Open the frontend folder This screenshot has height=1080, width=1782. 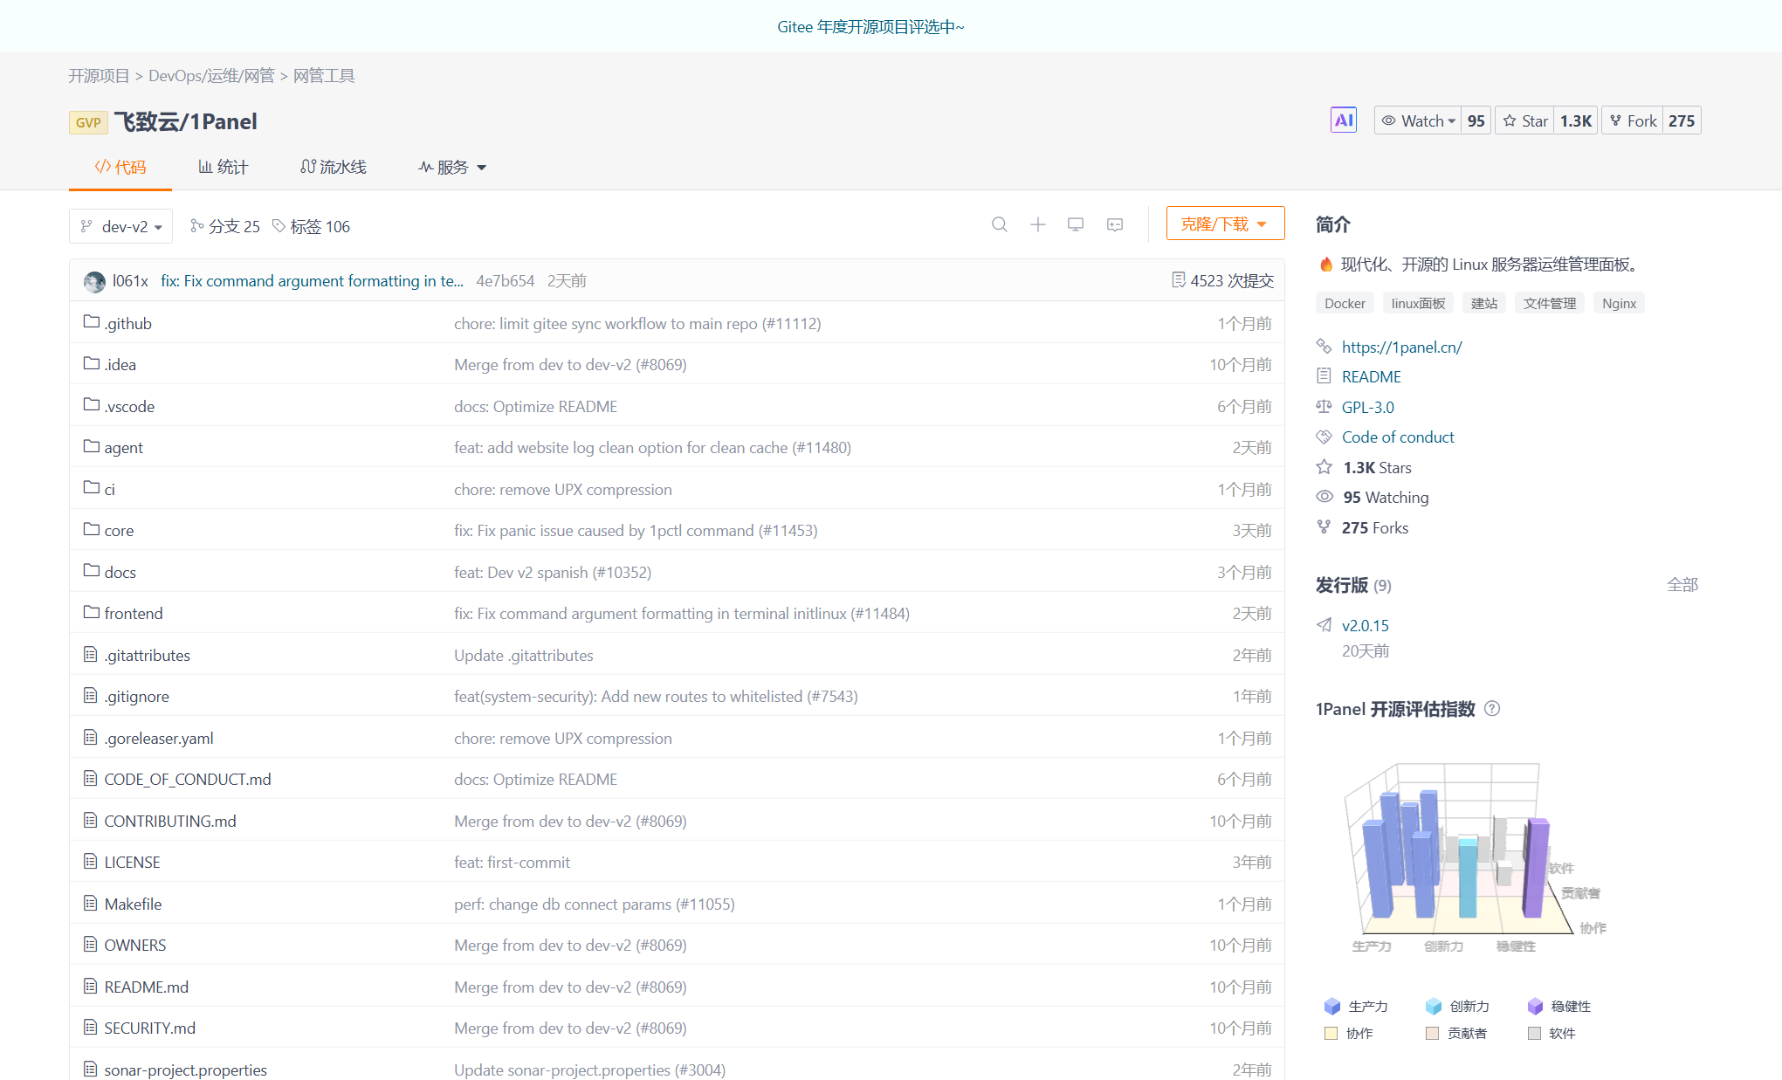[x=133, y=613]
